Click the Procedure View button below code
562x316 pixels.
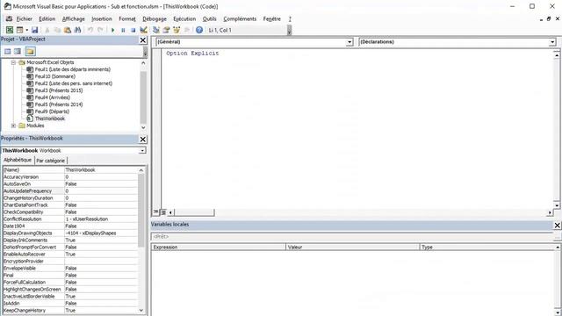tap(156, 212)
